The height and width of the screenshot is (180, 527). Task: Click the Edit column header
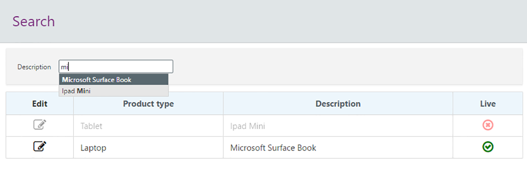[40, 104]
